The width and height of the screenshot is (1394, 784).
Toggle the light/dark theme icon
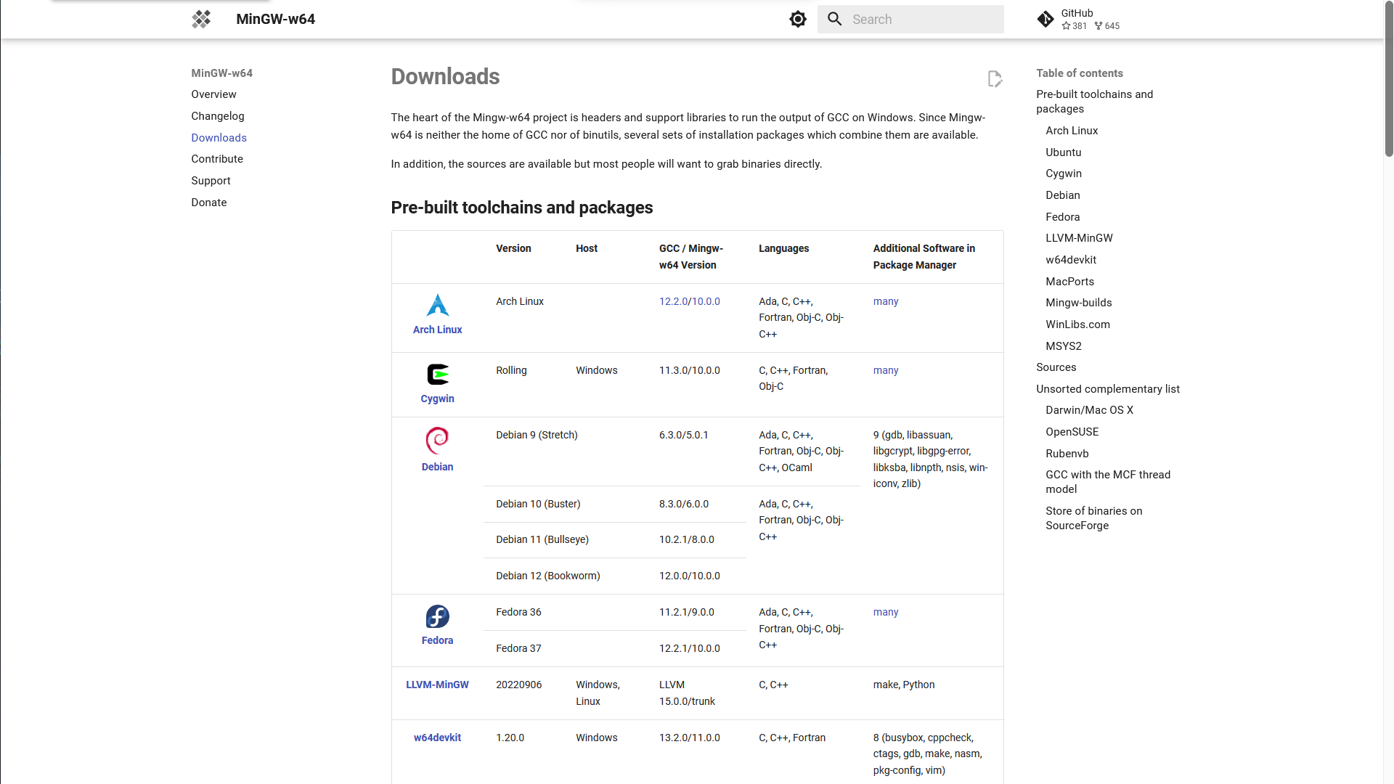(798, 20)
